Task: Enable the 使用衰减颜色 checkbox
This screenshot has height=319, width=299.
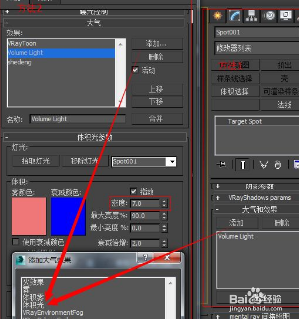Action: tap(15, 242)
